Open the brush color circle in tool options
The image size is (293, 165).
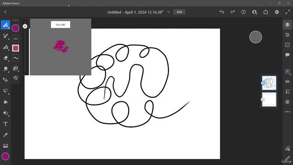[16, 28]
